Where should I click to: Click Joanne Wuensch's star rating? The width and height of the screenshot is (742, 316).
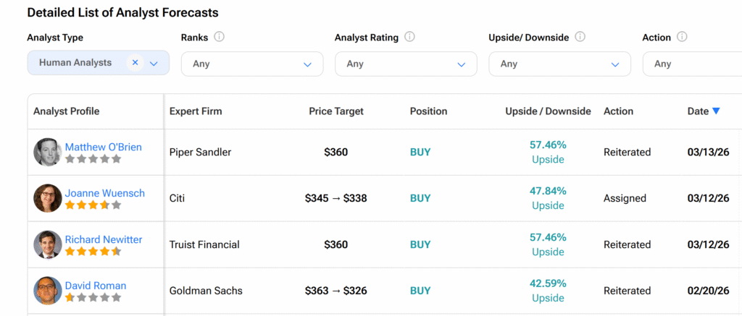click(x=93, y=205)
